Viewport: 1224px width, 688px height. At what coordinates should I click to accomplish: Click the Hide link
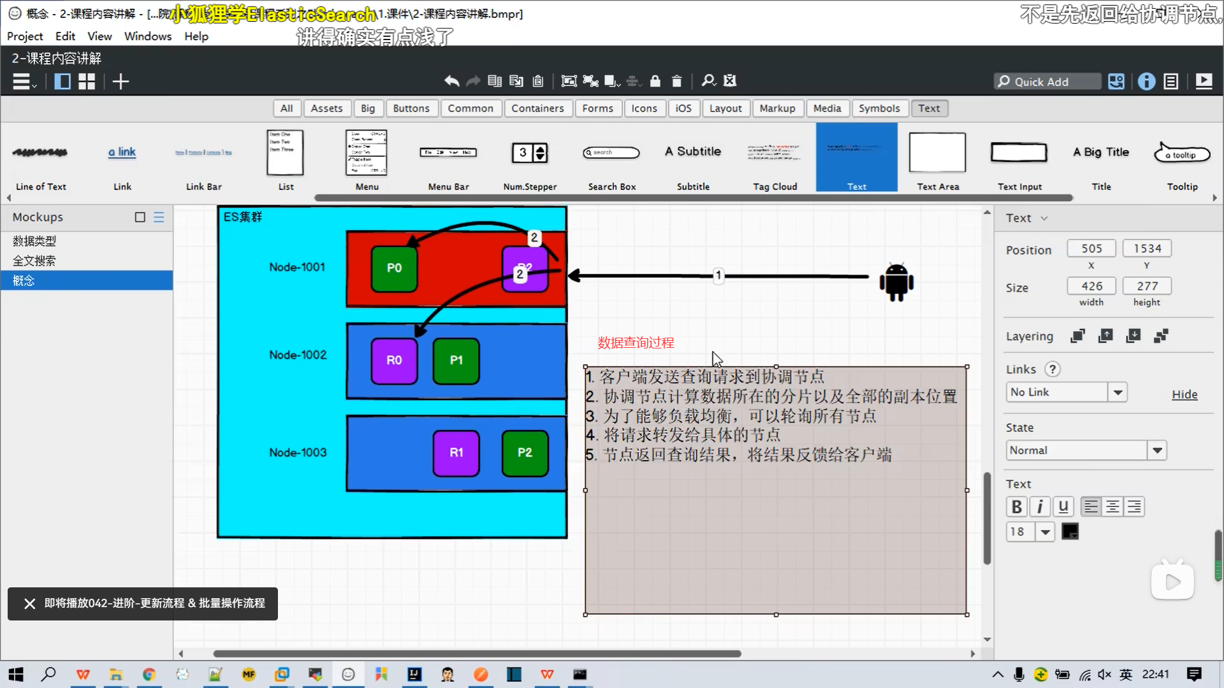[1184, 394]
